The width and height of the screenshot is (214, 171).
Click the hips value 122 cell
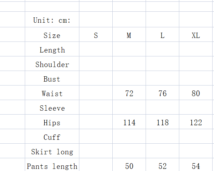[x=196, y=123]
